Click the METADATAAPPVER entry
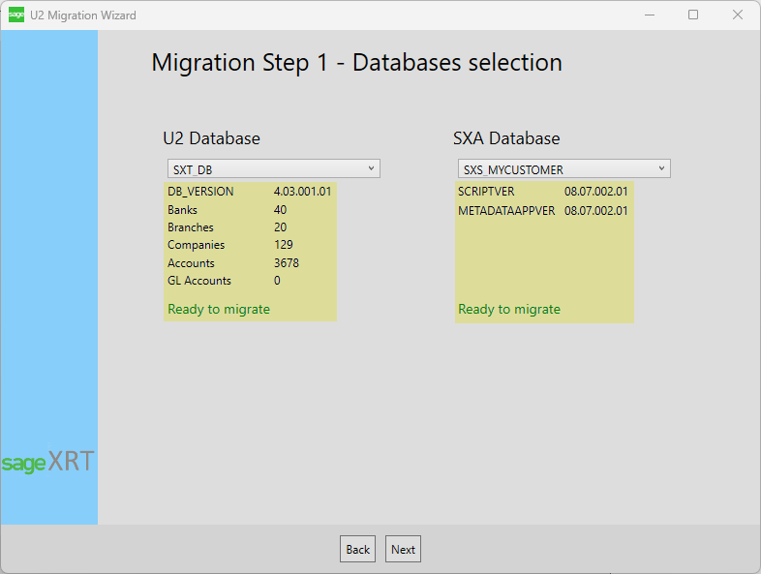 506,210
